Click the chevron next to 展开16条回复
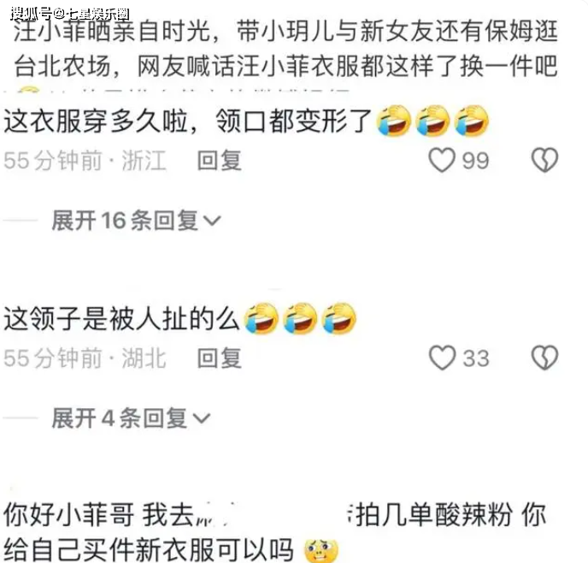This screenshot has height=563, width=588. point(211,221)
